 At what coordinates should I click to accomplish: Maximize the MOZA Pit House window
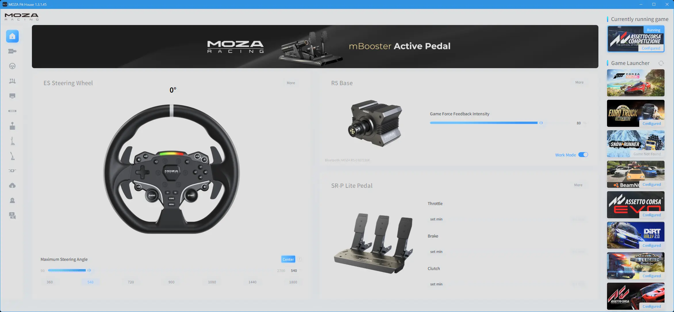(x=654, y=4)
